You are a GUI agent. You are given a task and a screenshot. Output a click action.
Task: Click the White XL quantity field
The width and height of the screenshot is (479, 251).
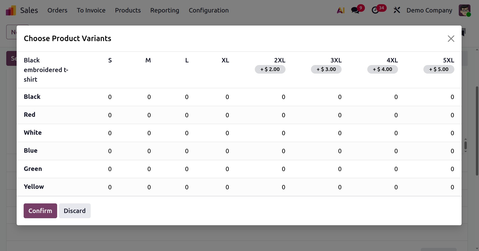[227, 133]
